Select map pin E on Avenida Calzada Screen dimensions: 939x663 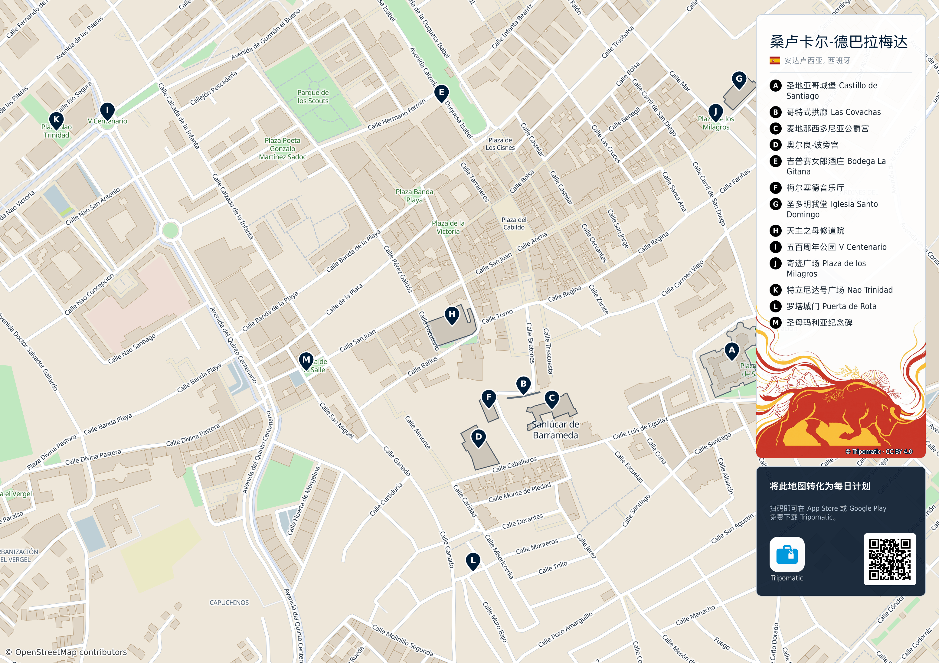coord(441,94)
